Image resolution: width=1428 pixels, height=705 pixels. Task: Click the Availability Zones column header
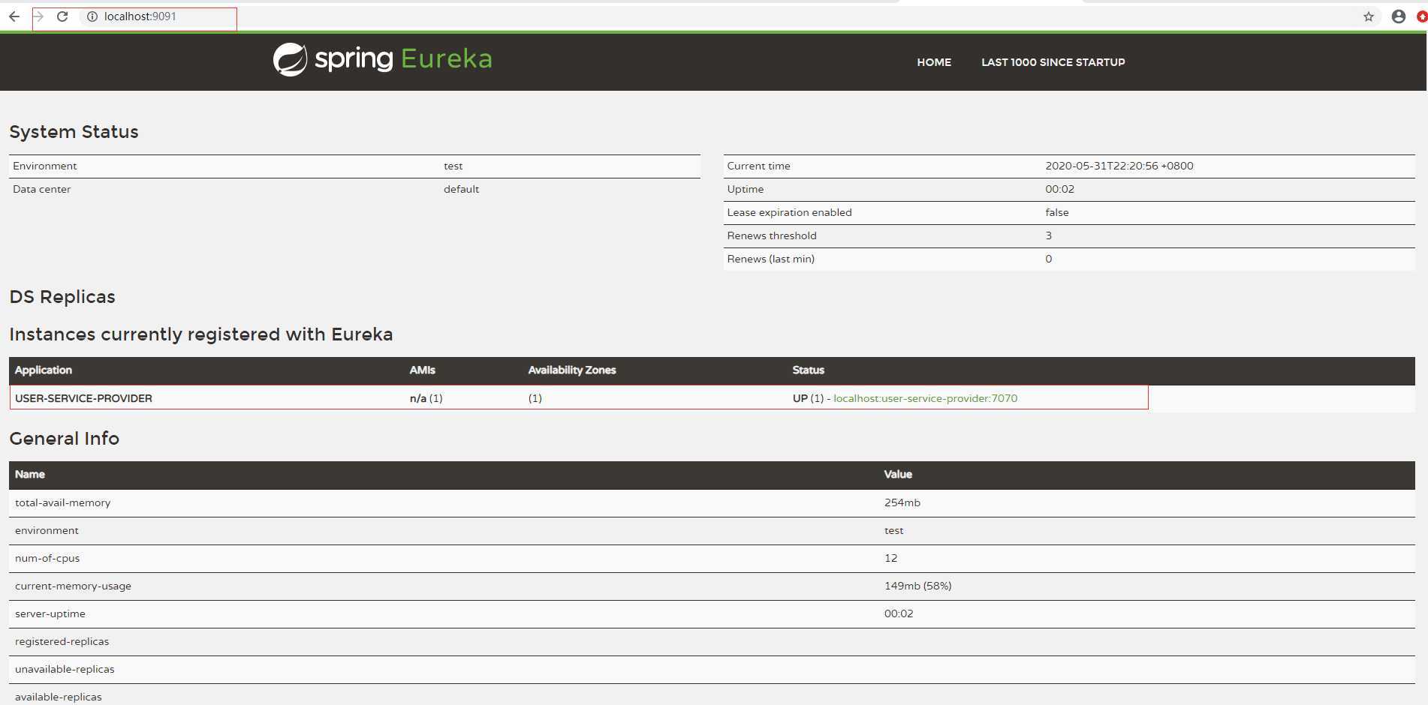pyautogui.click(x=571, y=370)
